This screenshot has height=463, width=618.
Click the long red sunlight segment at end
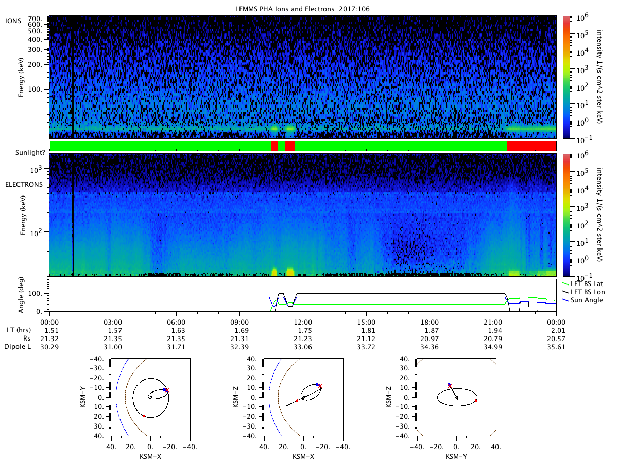531,146
